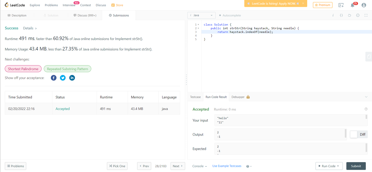The image size is (372, 172).
Task: Enter fullscreen editor mode
Action: (366, 15)
